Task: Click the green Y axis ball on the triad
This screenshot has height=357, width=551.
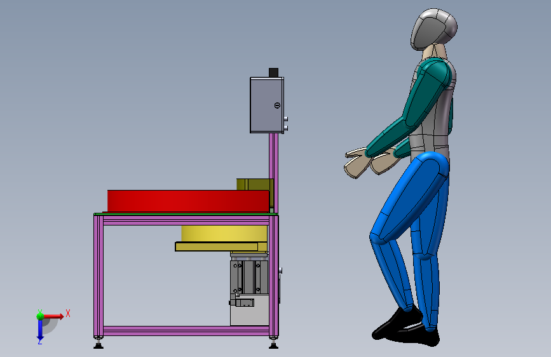Action: 40,316
